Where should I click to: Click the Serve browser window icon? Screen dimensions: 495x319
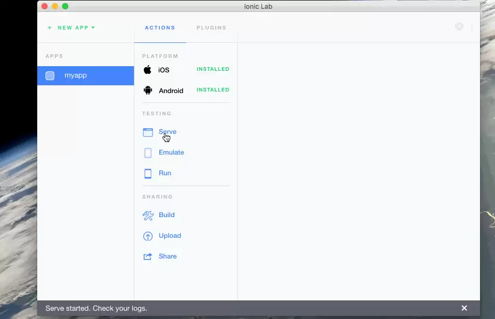pyautogui.click(x=148, y=132)
